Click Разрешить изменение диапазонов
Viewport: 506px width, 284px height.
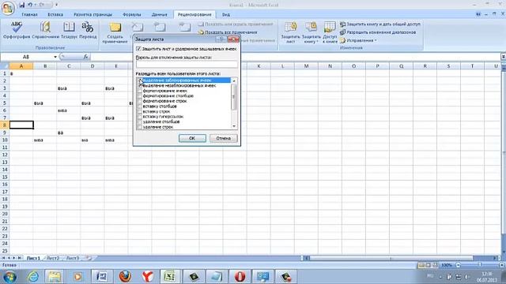[x=378, y=32]
